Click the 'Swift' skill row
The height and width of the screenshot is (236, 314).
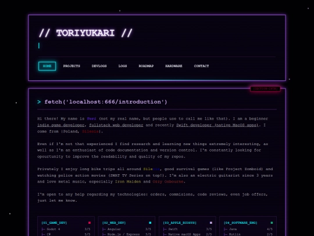[x=187, y=229]
